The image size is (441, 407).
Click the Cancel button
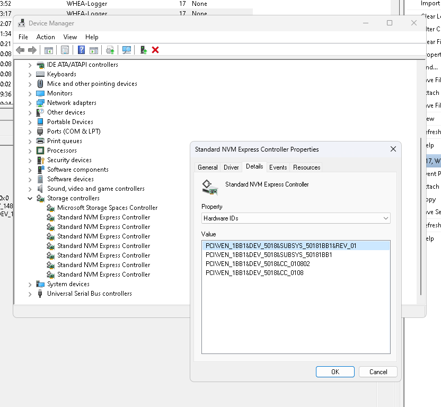378,372
